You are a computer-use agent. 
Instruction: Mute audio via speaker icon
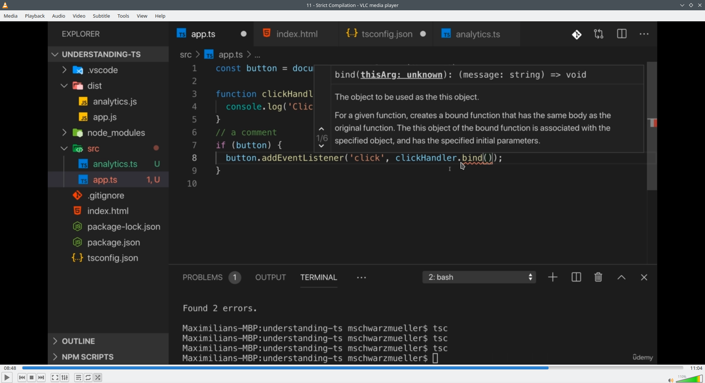pyautogui.click(x=670, y=380)
